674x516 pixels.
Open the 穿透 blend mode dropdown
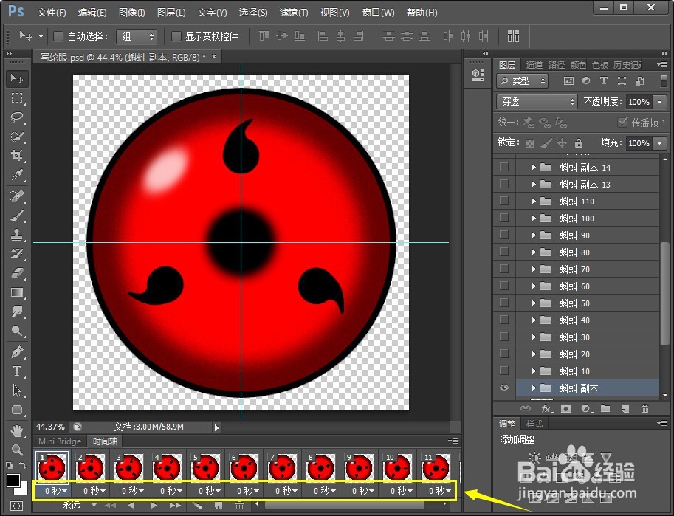coord(537,101)
